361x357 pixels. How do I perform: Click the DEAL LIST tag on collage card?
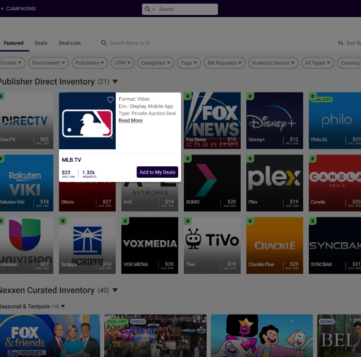point(117,321)
